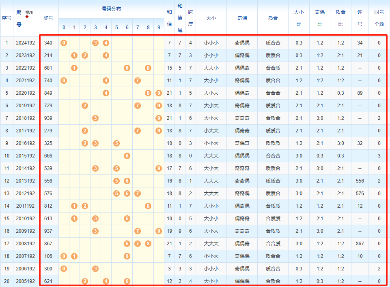This screenshot has width=390, height=287.
Task: Click orange ball 2 in row 2016192
Action: point(85,143)
